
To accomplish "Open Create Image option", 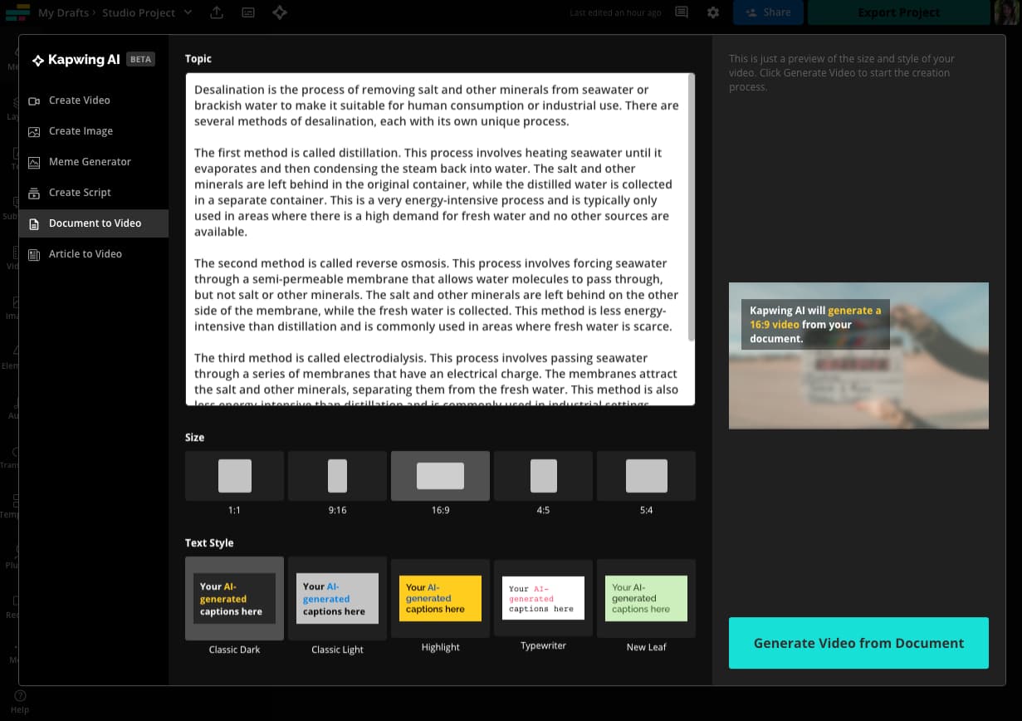I will [94, 131].
